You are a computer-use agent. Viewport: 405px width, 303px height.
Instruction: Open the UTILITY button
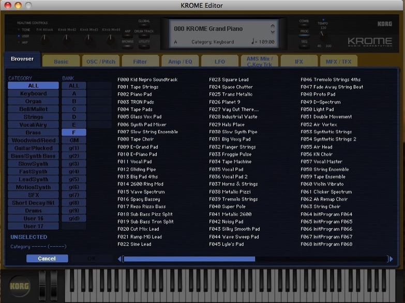(x=144, y=47)
